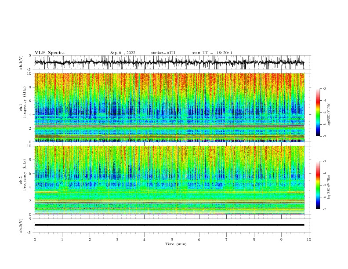Click the "1" tick on the time axis

(x=62, y=240)
